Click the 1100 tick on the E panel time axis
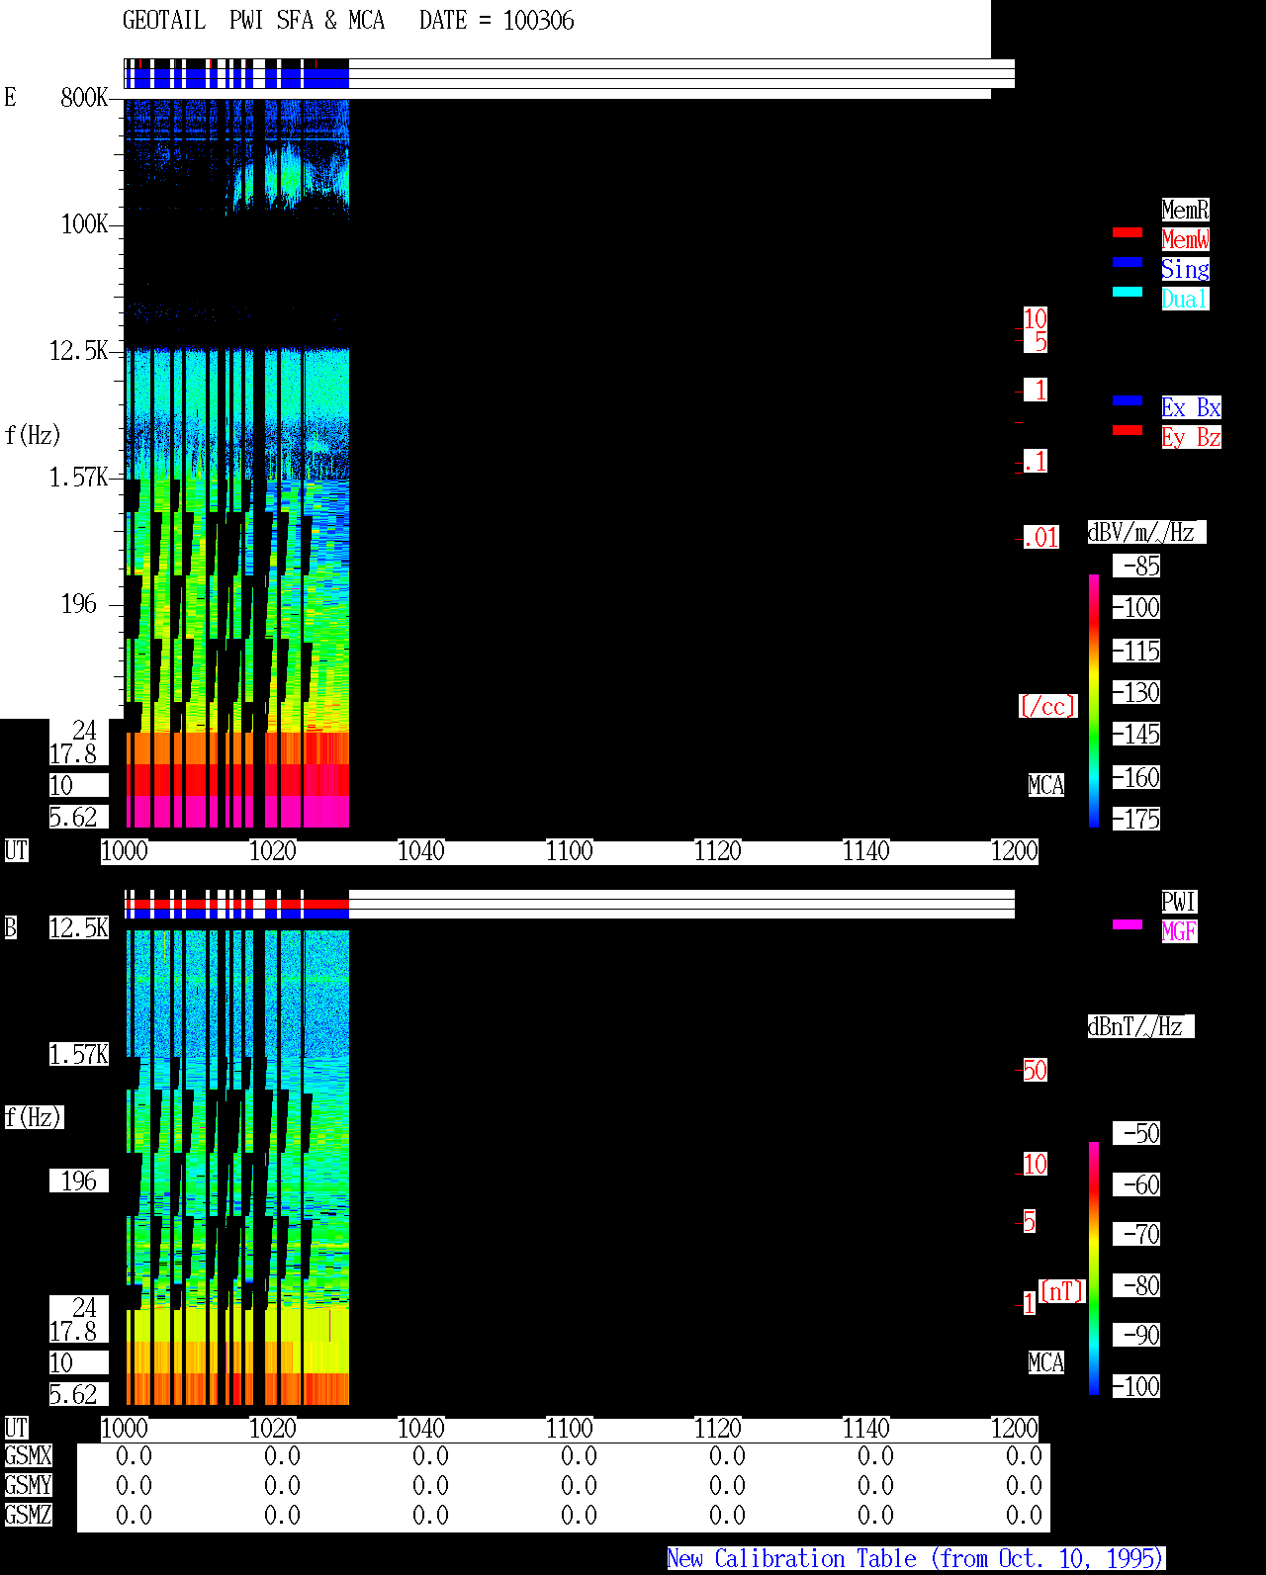Viewport: 1266px width, 1575px height. click(570, 851)
